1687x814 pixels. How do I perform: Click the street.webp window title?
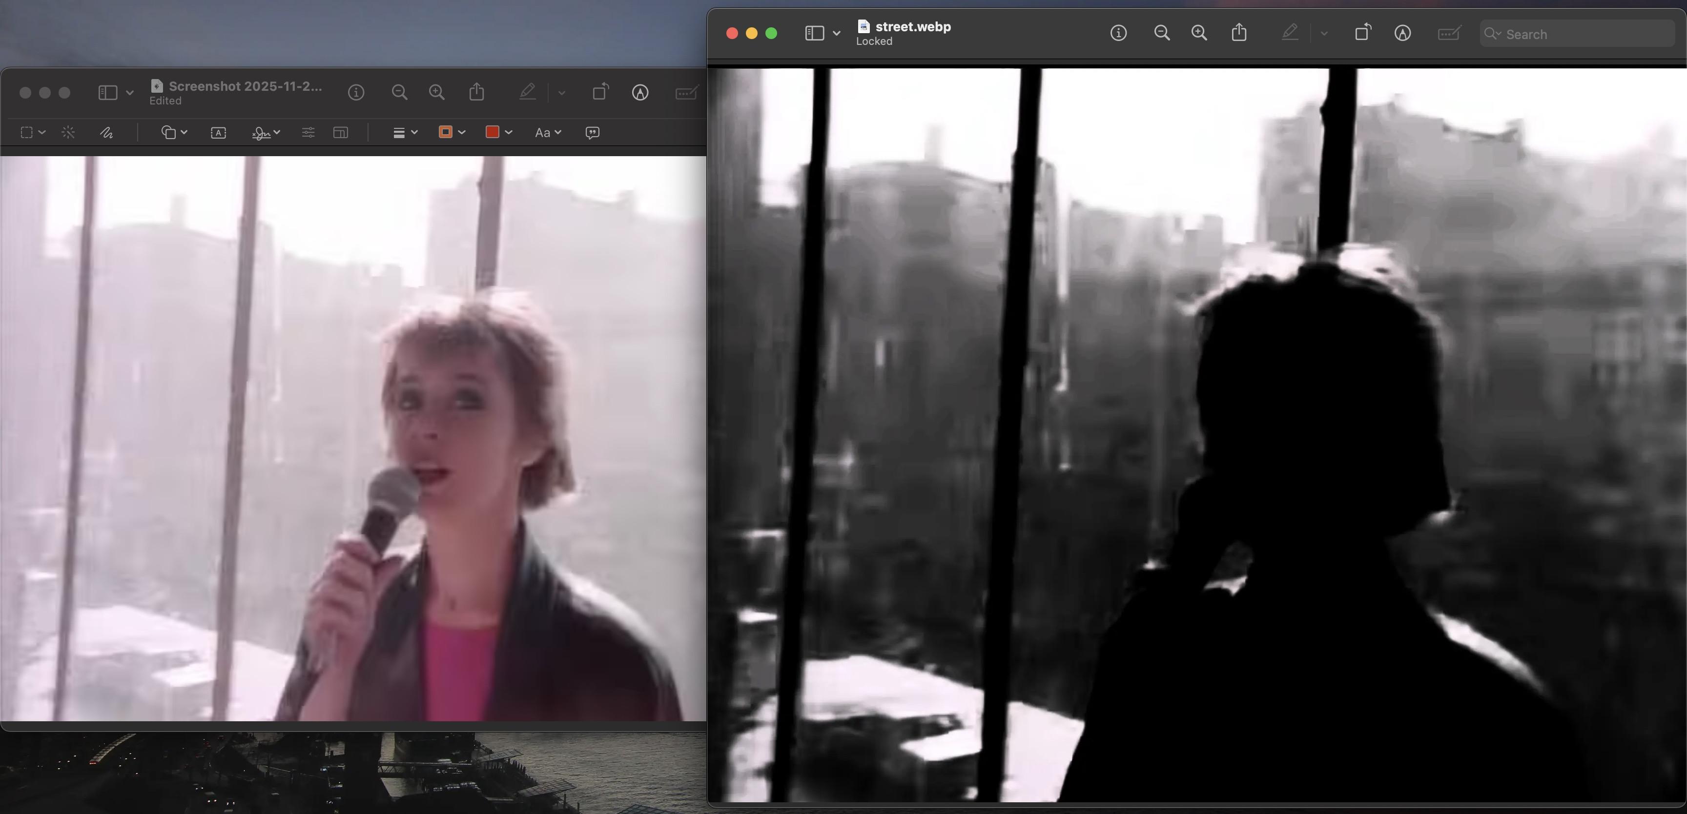point(912,27)
